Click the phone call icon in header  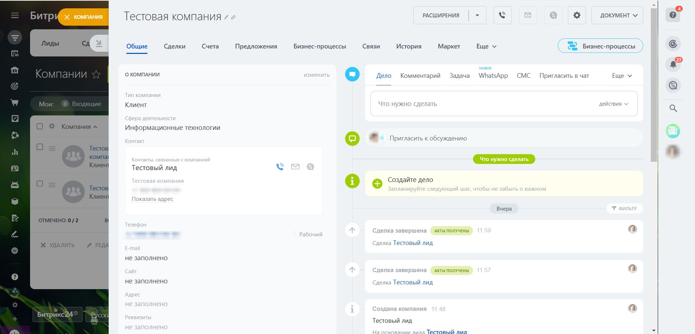click(x=502, y=15)
